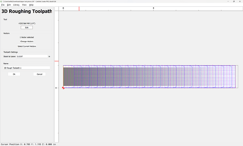Click the Change Vectors button
The height and width of the screenshot is (146, 243).
click(26, 41)
